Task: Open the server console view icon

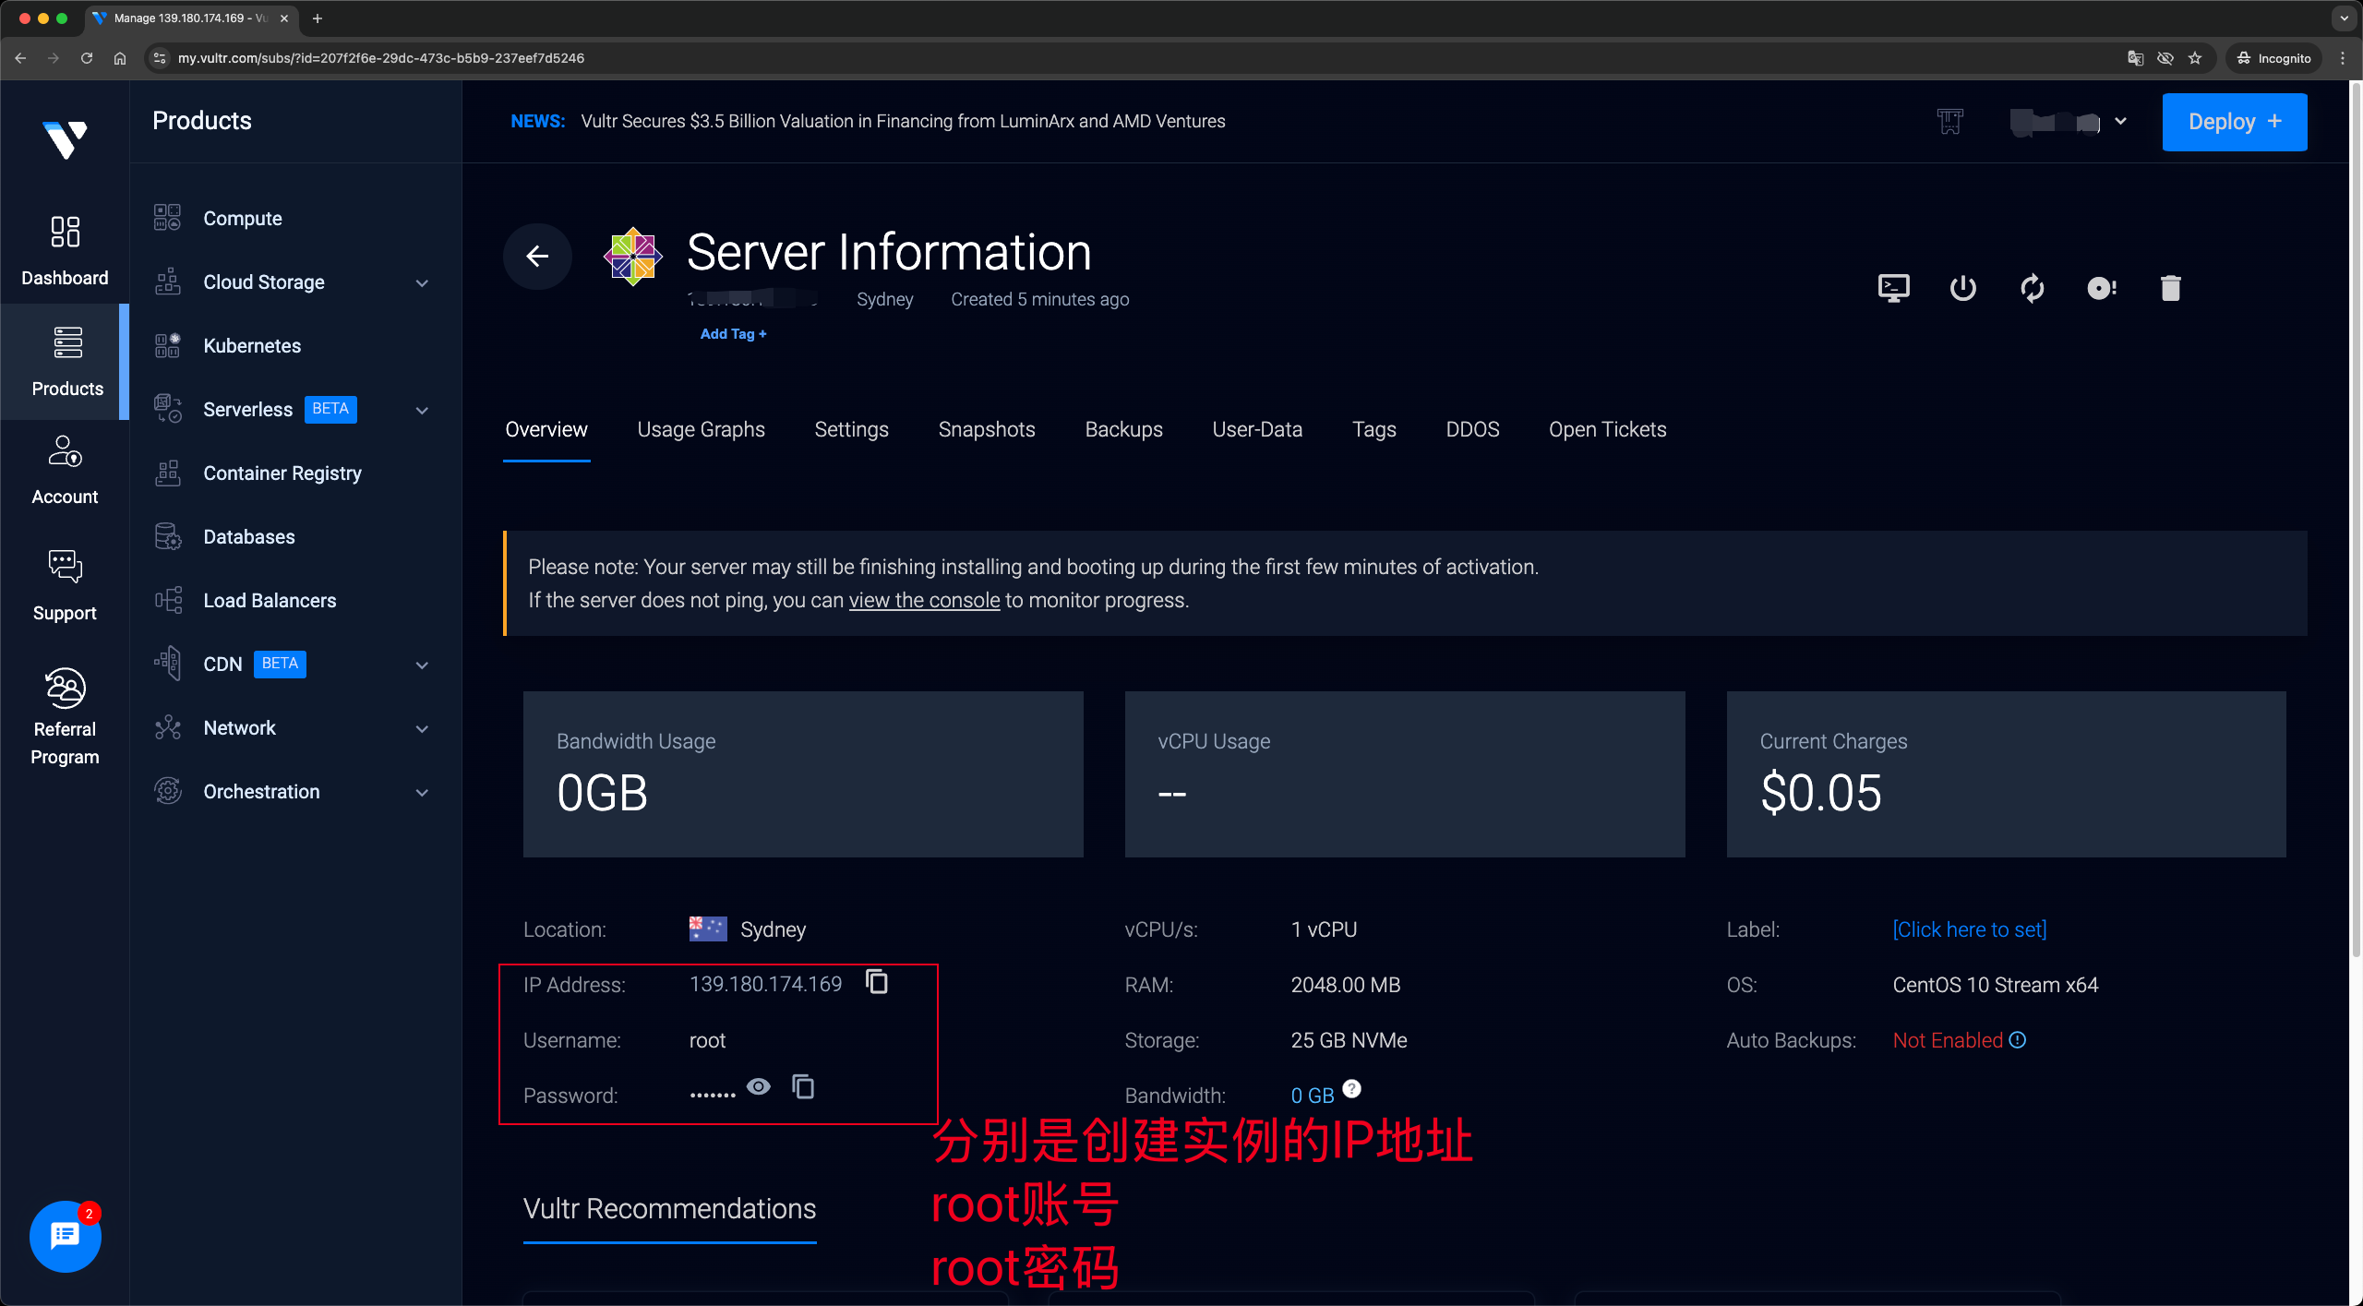Action: point(1893,288)
